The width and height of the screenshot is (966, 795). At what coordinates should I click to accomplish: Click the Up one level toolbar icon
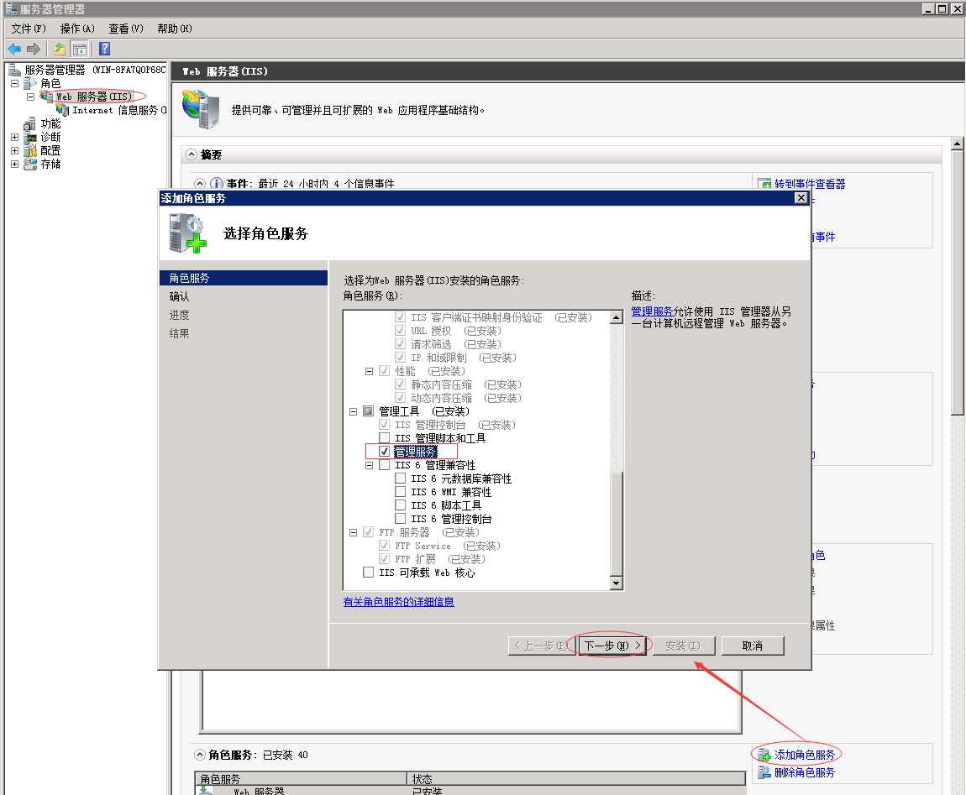tap(59, 49)
